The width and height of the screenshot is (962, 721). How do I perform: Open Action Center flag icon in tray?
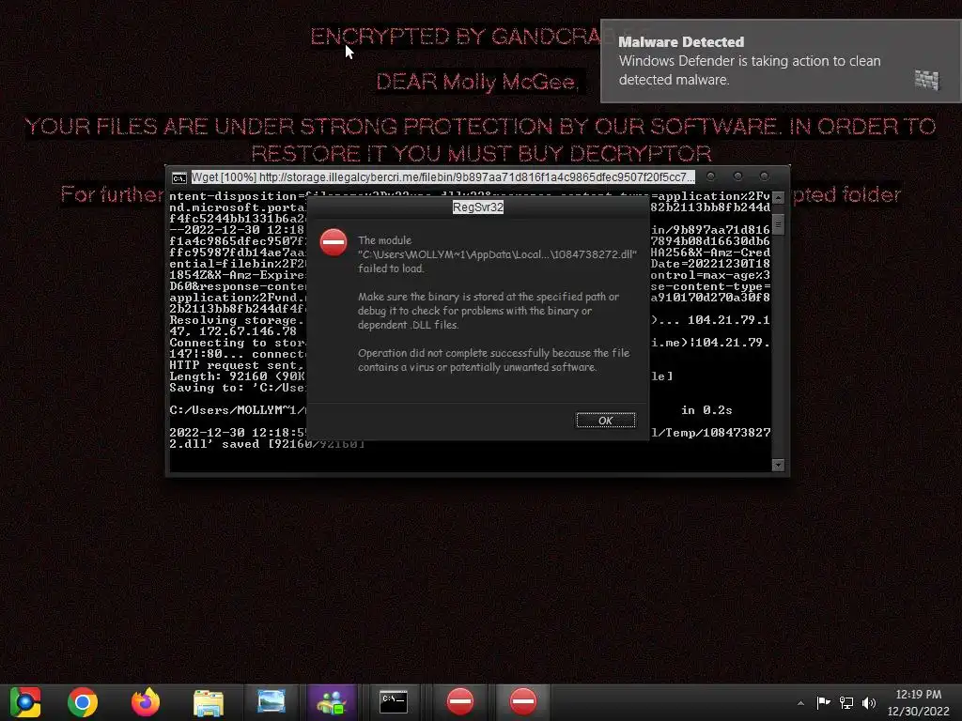point(823,702)
